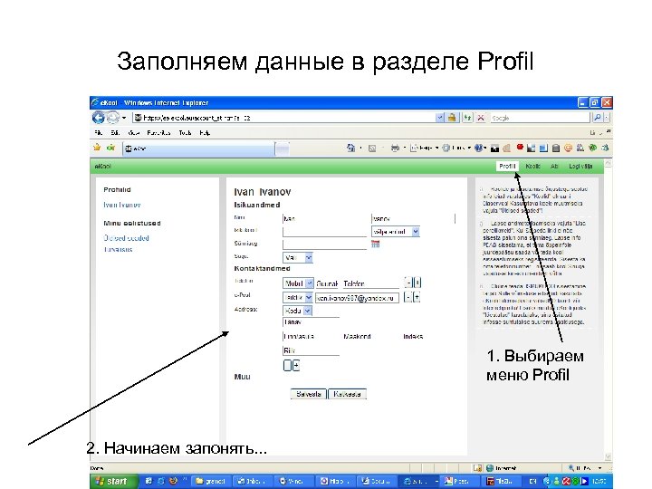
Task: Open the Favorites Center star icon
Action: tap(97, 148)
